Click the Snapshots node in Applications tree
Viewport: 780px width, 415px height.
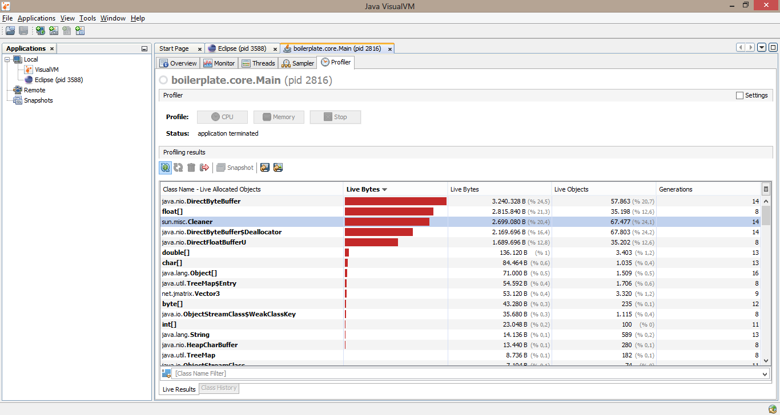(38, 100)
